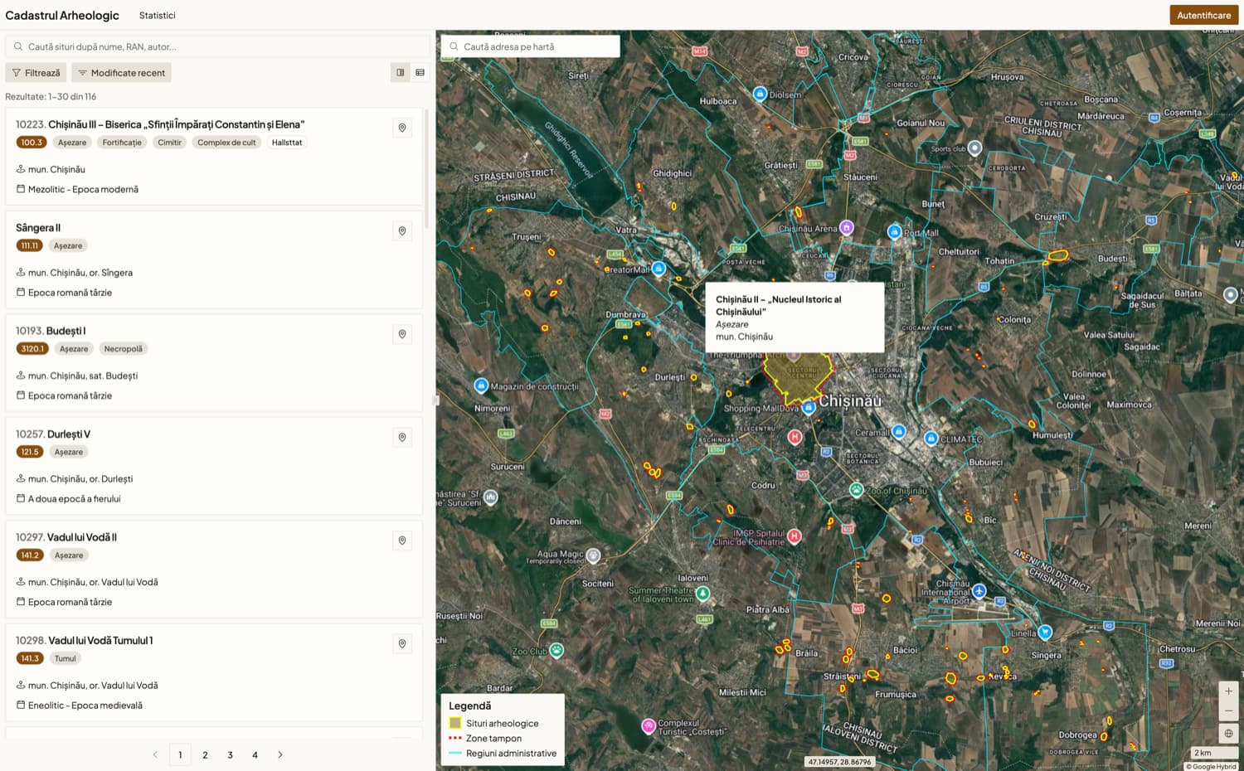Go to next results page
This screenshot has width=1244, height=771.
coord(280,754)
